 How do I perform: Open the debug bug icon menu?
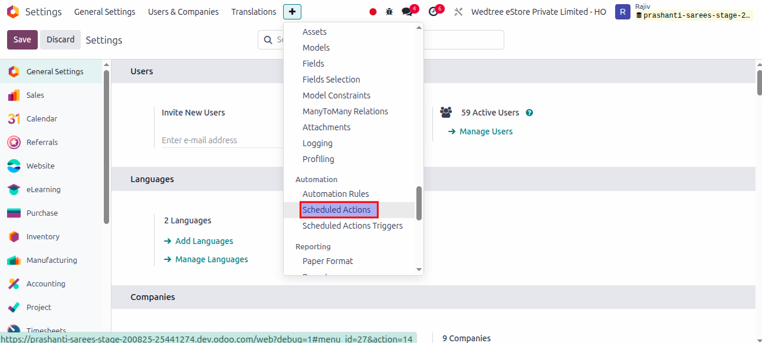[389, 12]
